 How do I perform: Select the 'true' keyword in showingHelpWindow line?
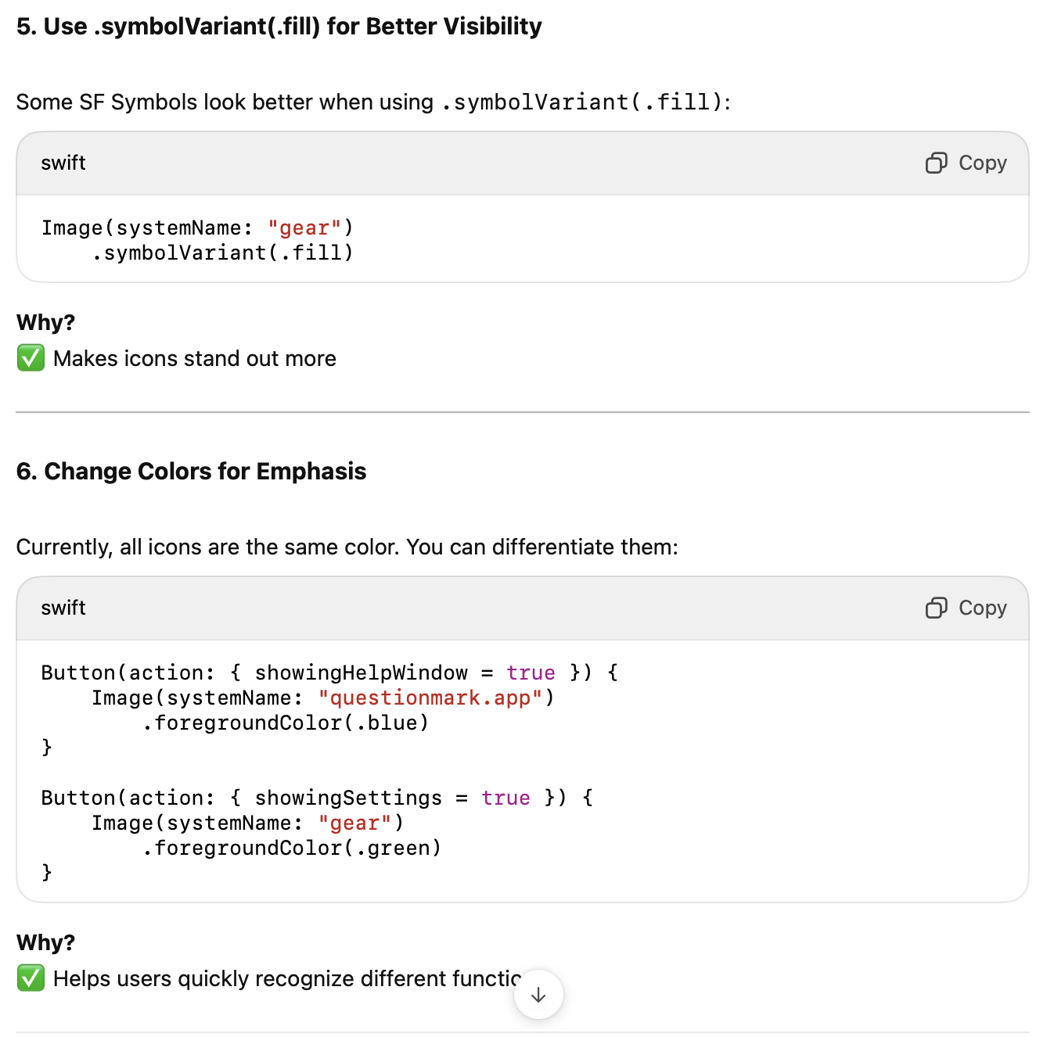[x=531, y=672]
